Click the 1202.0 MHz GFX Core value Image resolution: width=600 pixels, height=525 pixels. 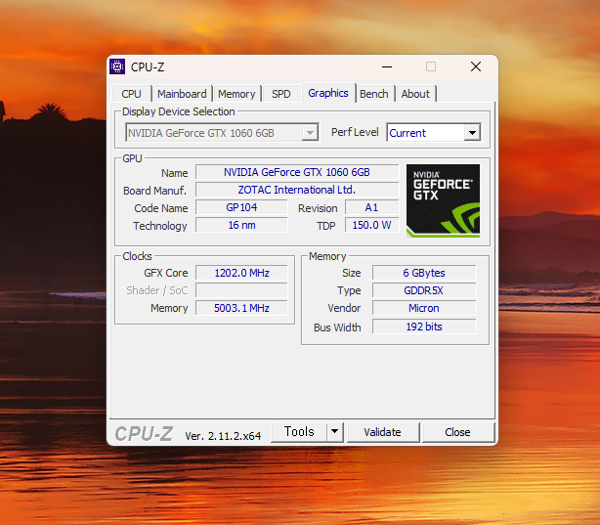(x=241, y=273)
